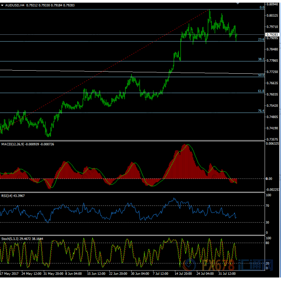Click the 0.80940 price on the scale

click(272, 3)
